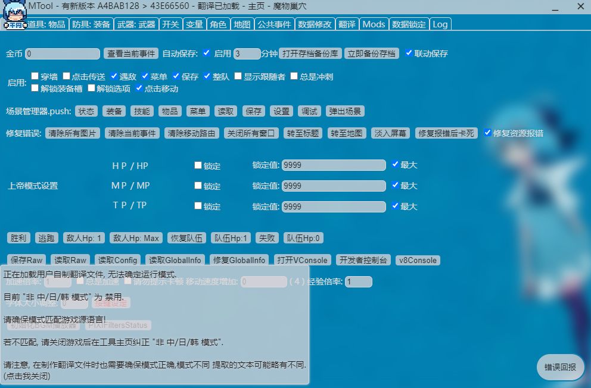Viewport: 591px width, 388px height.
Task: Push the 技能 scene button
Action: pos(142,111)
